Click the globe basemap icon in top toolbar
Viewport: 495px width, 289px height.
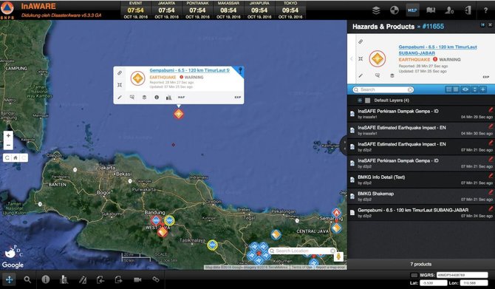pos(395,10)
